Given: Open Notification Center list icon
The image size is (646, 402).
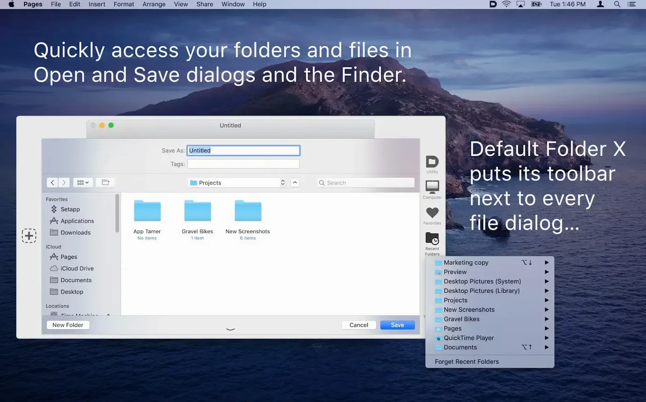Looking at the screenshot, I should pos(632,4).
